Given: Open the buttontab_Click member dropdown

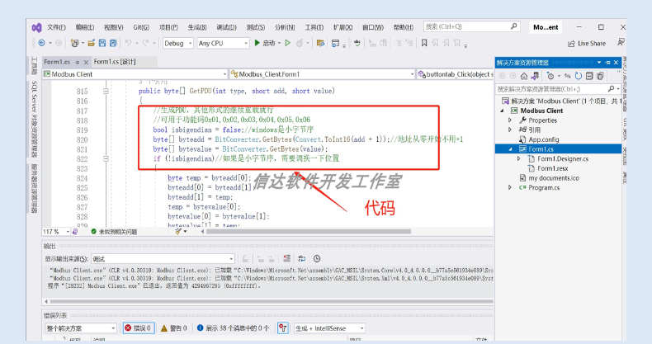Looking at the screenshot, I should click(456, 74).
